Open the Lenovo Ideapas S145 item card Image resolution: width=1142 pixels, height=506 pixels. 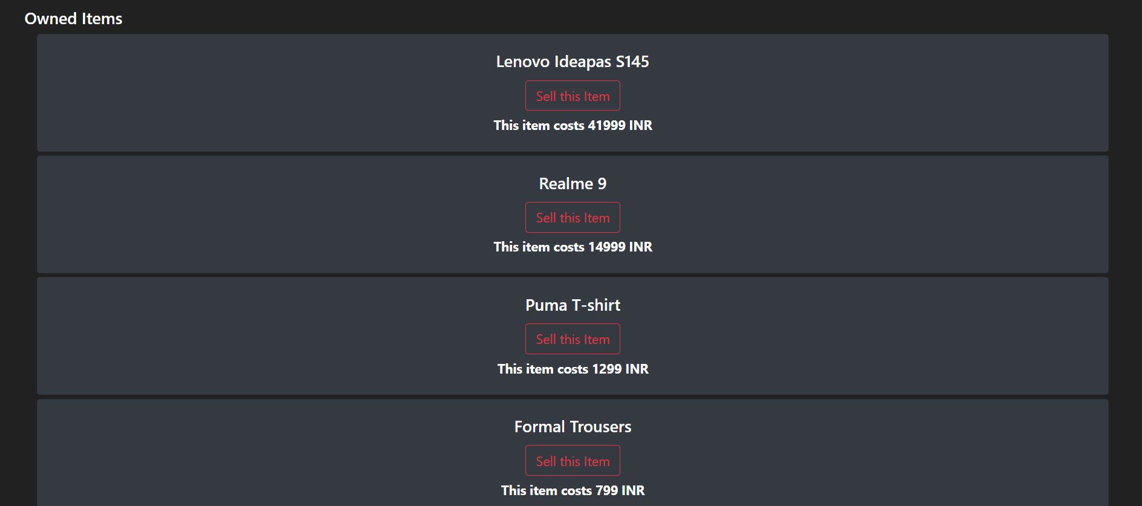tap(242, 93)
